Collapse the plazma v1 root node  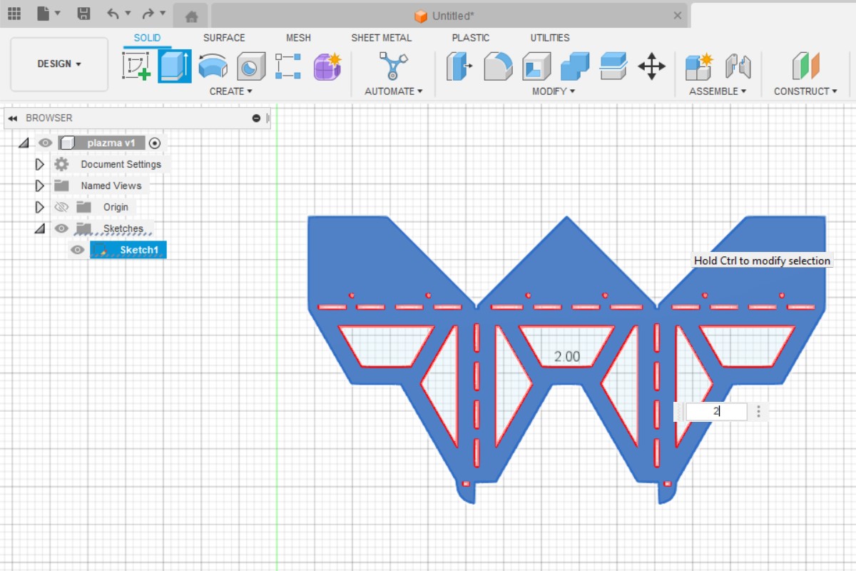24,143
